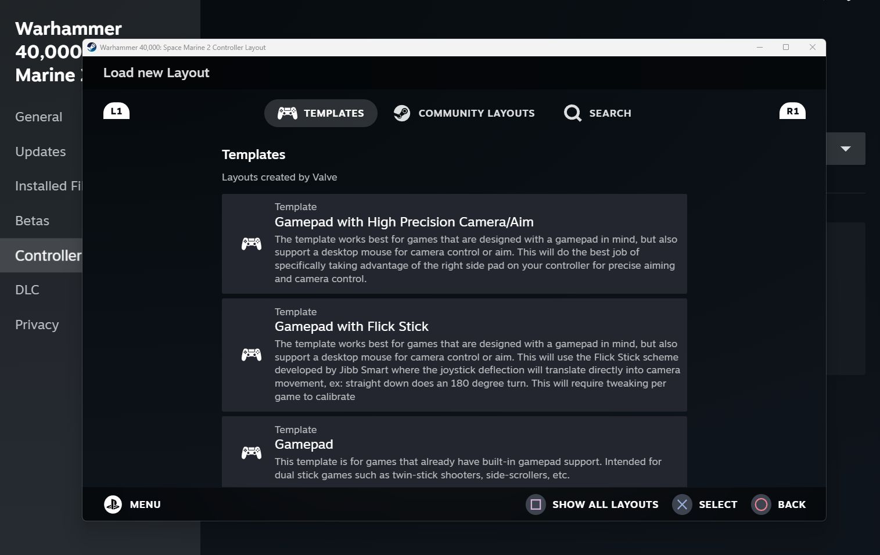Open Installed Files in properties sidebar
The width and height of the screenshot is (880, 555).
click(49, 186)
